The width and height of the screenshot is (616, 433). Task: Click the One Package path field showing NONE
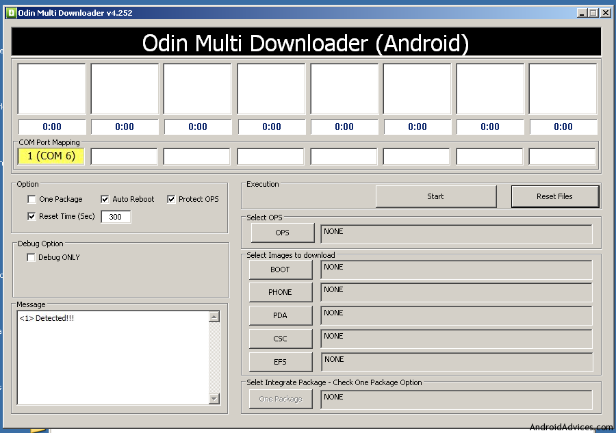pos(457,399)
